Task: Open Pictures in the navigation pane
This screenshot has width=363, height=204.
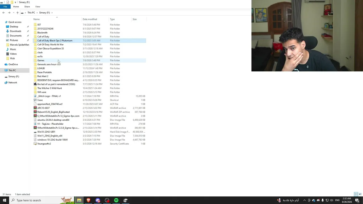Action: point(14,40)
